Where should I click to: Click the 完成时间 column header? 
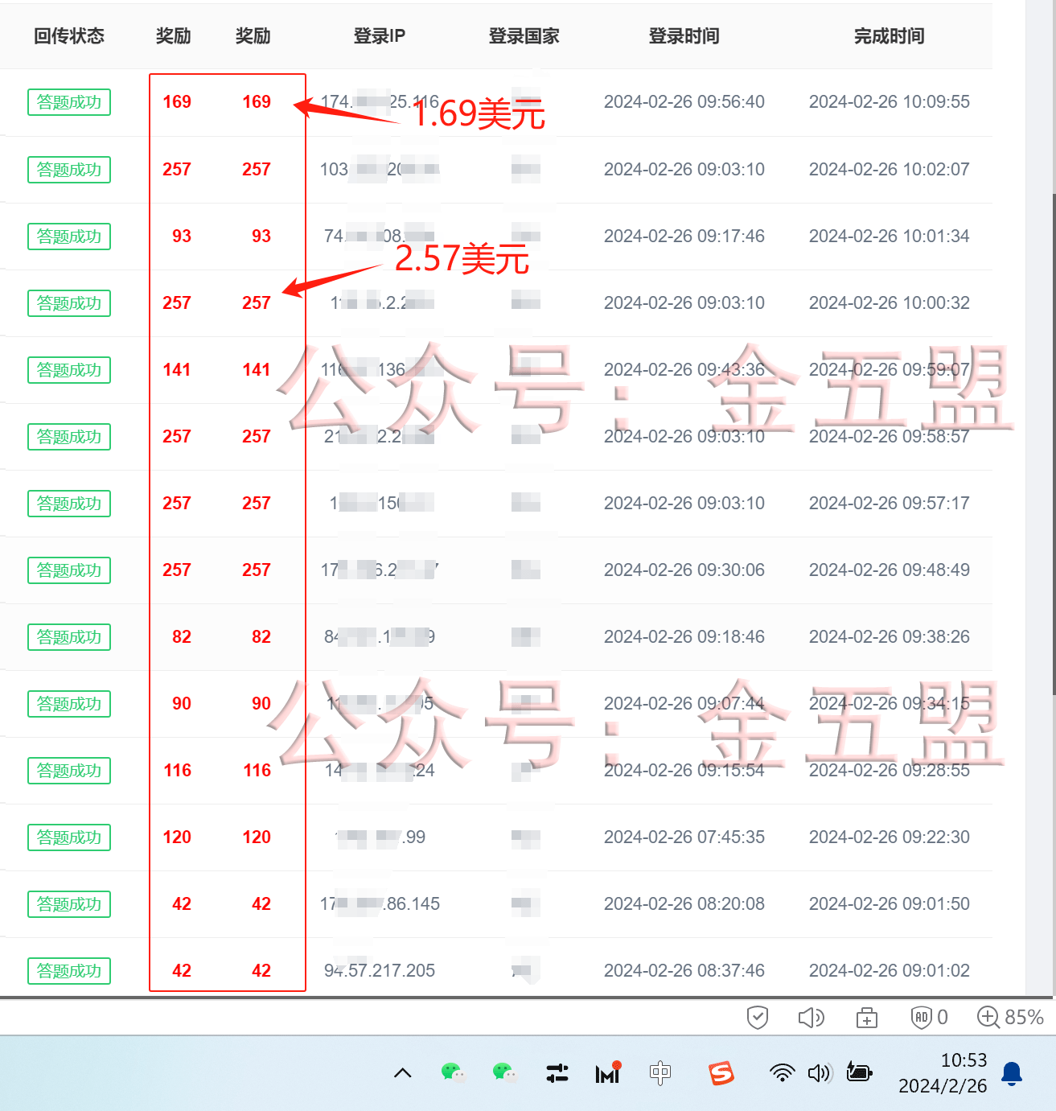[890, 36]
